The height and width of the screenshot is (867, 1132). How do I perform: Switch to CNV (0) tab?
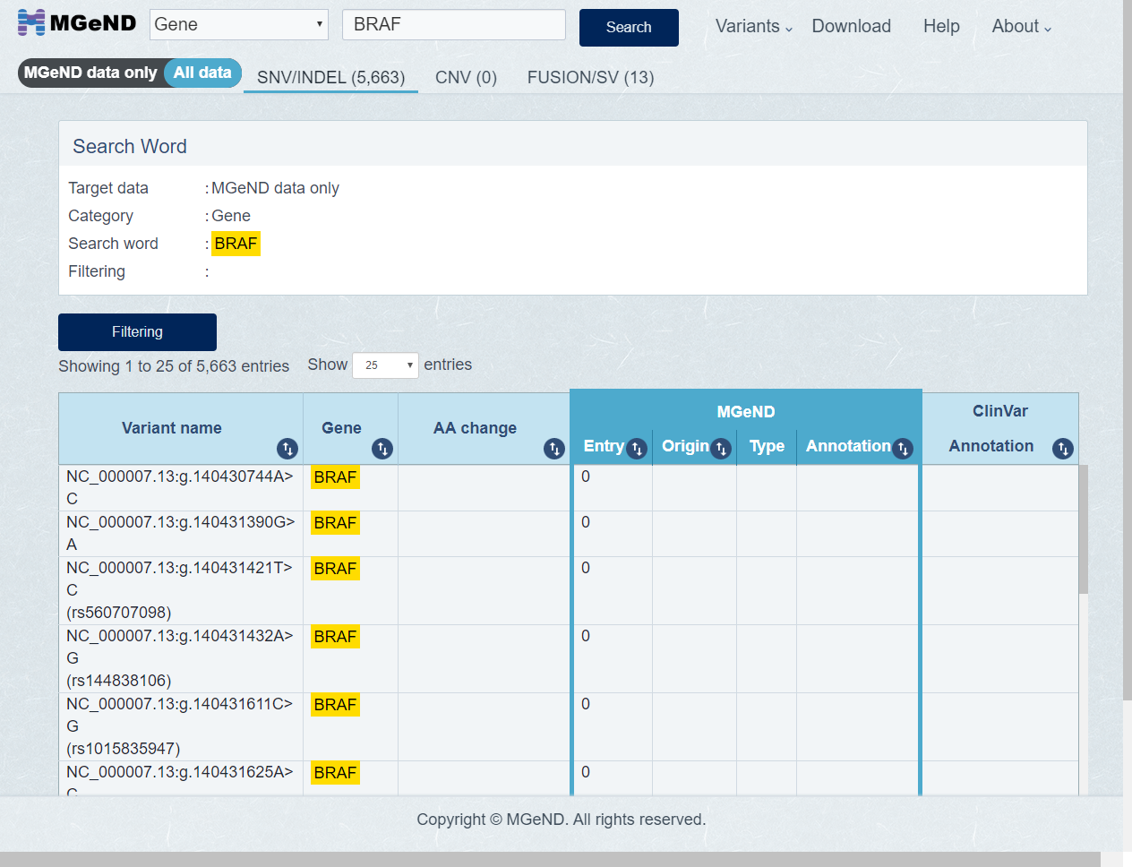click(x=466, y=78)
